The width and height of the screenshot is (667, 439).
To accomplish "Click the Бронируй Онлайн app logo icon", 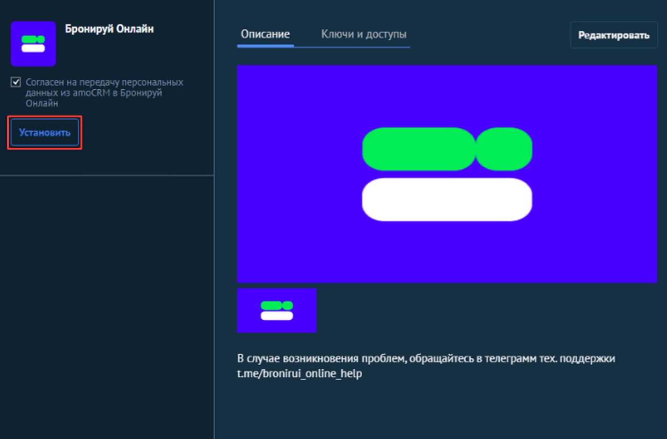I will pyautogui.click(x=33, y=44).
